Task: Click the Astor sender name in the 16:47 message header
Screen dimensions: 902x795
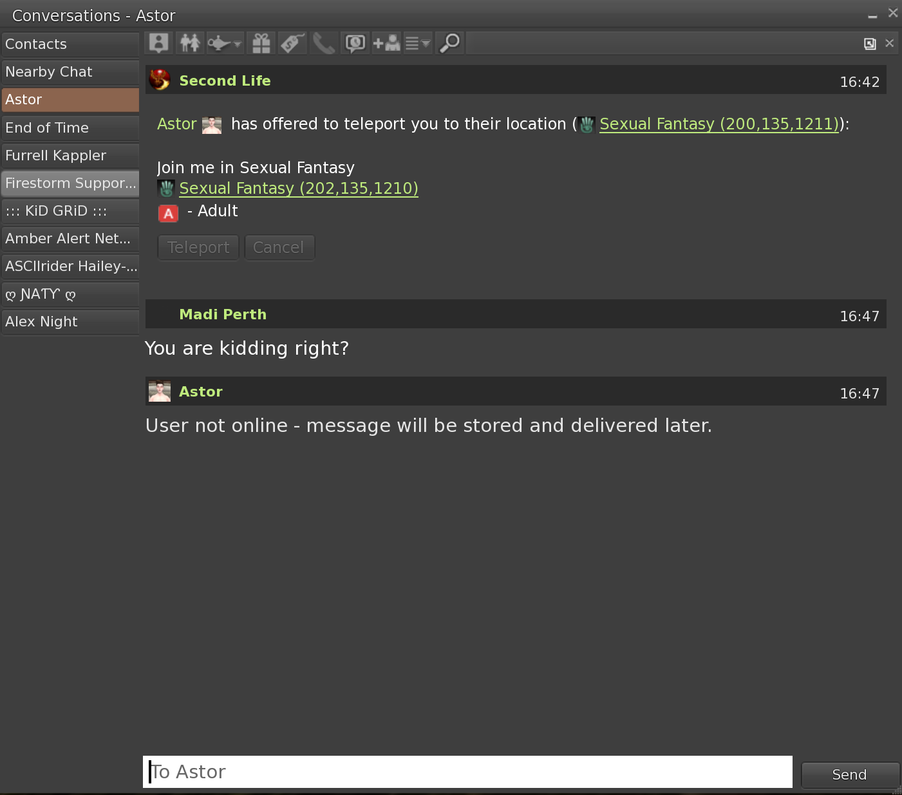Action: (x=201, y=391)
